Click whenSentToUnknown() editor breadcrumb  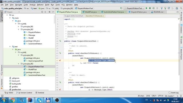[x=95, y=16]
